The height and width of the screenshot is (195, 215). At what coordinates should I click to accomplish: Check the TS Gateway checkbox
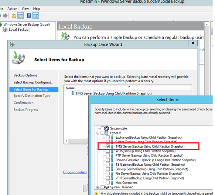pos(108,165)
